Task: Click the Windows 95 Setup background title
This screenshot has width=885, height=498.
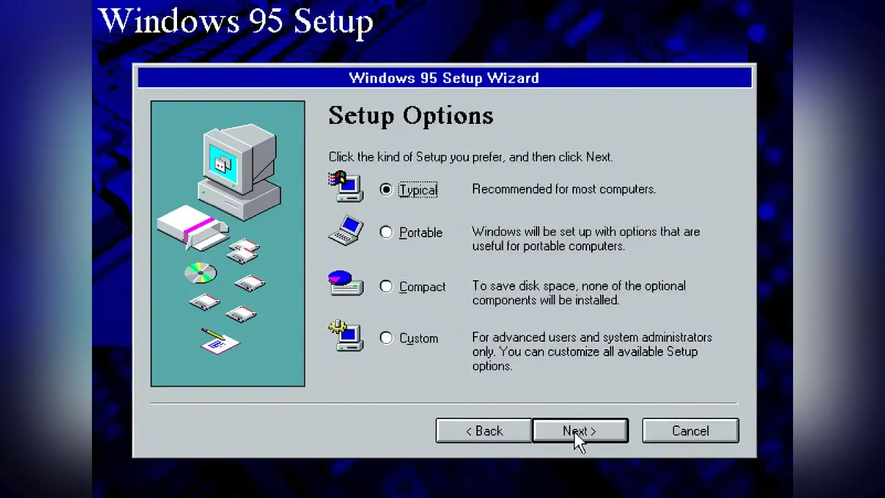Action: (x=236, y=21)
